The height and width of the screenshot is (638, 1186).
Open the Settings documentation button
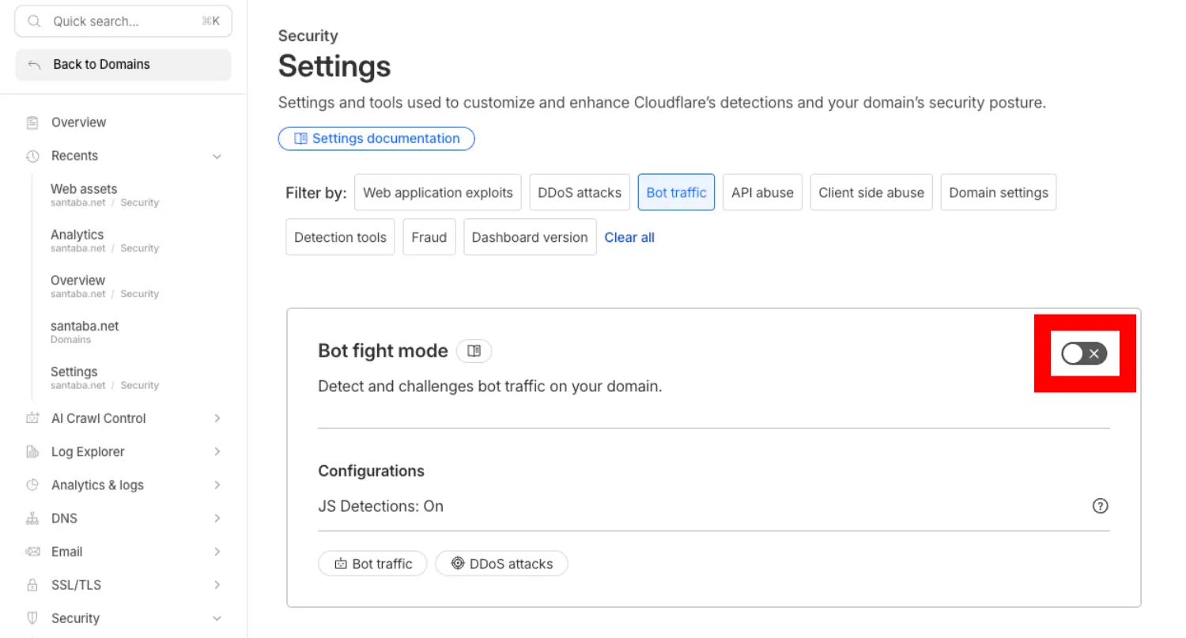pyautogui.click(x=376, y=138)
